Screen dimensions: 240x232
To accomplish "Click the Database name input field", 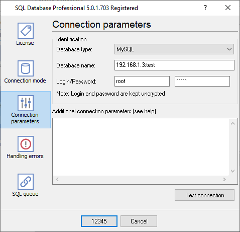I will point(174,65).
